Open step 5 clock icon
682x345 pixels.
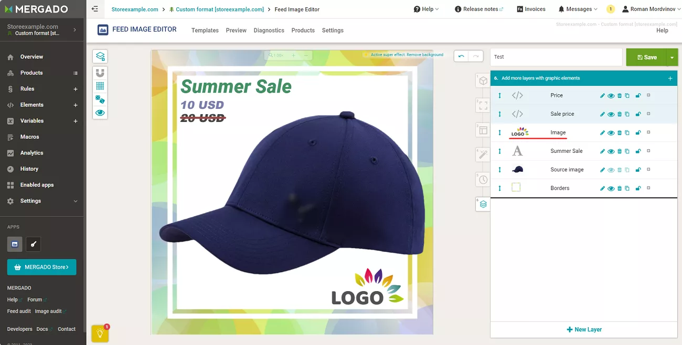[483, 180]
